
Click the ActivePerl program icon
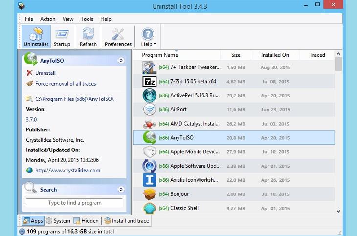[149, 95]
